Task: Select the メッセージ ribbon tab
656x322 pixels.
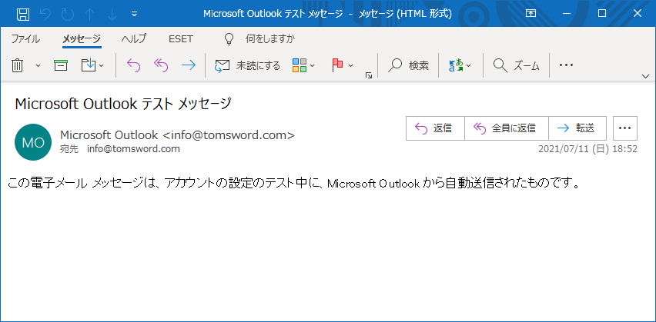Action: click(x=82, y=39)
